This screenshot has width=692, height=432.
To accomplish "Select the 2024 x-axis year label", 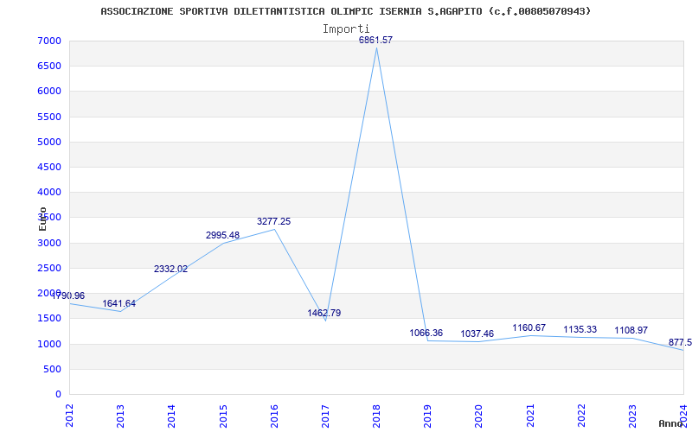I will click(683, 416).
